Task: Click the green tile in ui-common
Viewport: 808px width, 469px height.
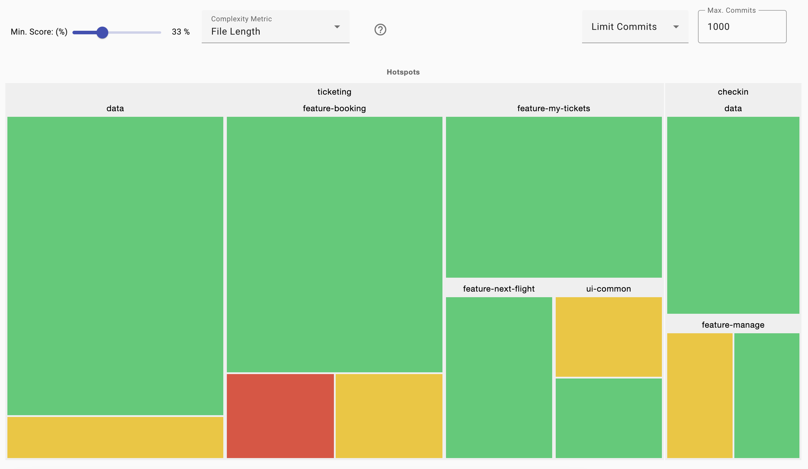Action: pyautogui.click(x=608, y=418)
